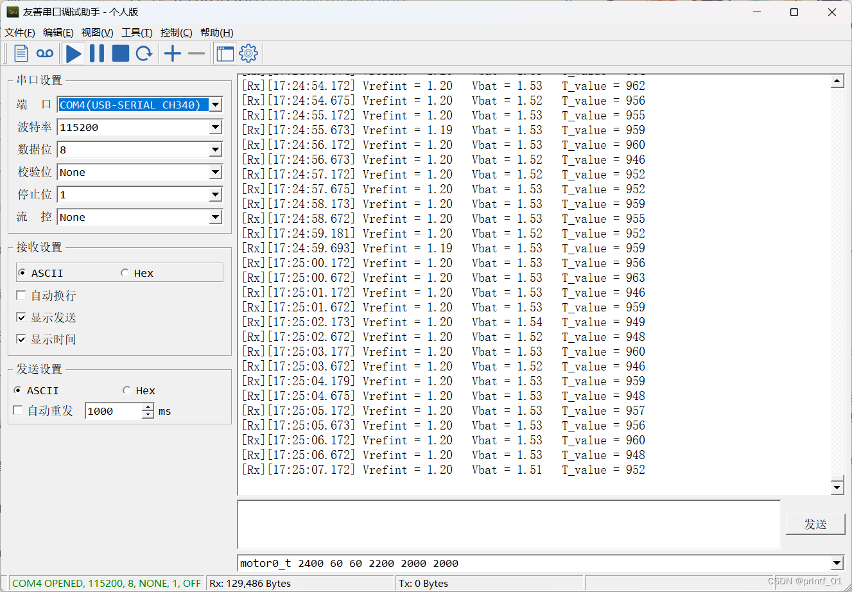
Task: Click the receive log scrollbar up arrow
Action: tap(837, 81)
